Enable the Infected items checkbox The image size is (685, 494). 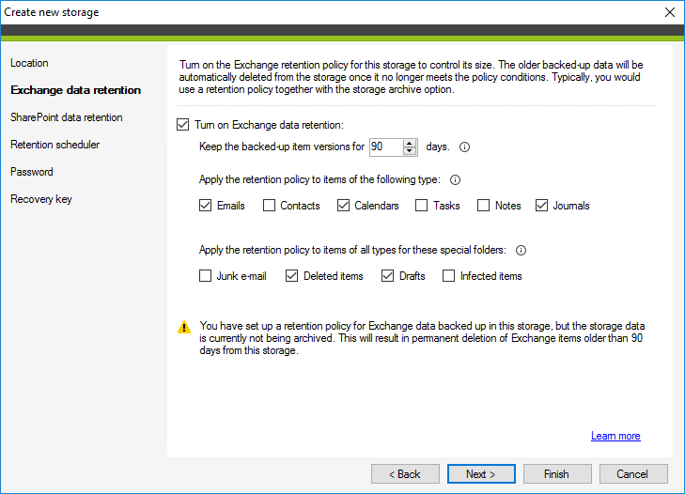pos(449,276)
